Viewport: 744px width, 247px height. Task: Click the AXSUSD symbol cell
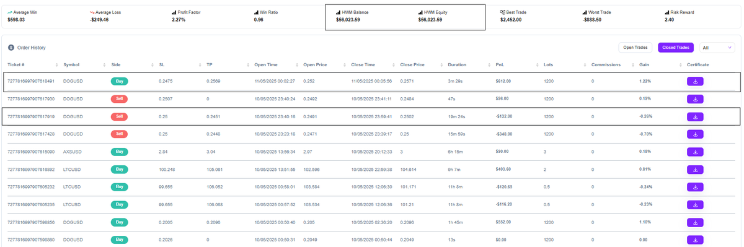click(73, 152)
